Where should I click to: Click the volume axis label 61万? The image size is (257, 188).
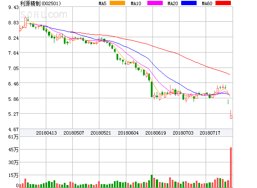13,137
